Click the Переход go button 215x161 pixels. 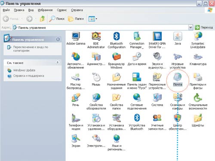(x=204, y=27)
